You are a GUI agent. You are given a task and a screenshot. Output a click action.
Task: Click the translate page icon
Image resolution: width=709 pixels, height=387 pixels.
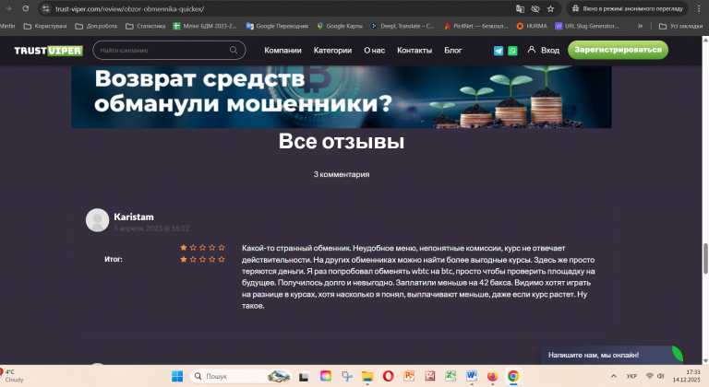(x=520, y=8)
